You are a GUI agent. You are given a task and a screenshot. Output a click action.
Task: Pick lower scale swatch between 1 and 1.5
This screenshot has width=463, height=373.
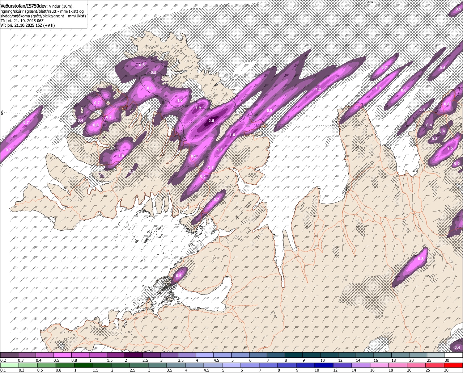tap(84, 365)
